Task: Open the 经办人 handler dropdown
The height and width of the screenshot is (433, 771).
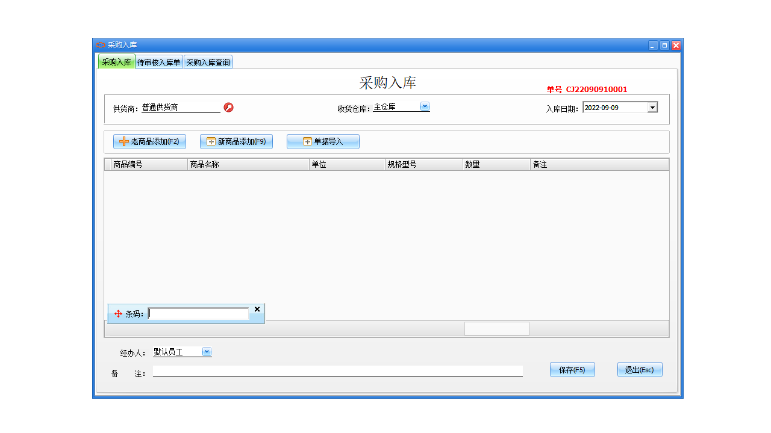Action: [x=207, y=351]
